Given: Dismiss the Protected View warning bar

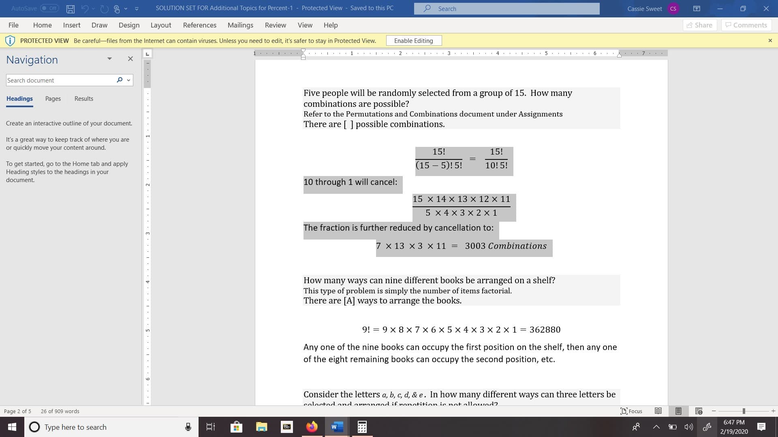Looking at the screenshot, I should coord(770,40).
